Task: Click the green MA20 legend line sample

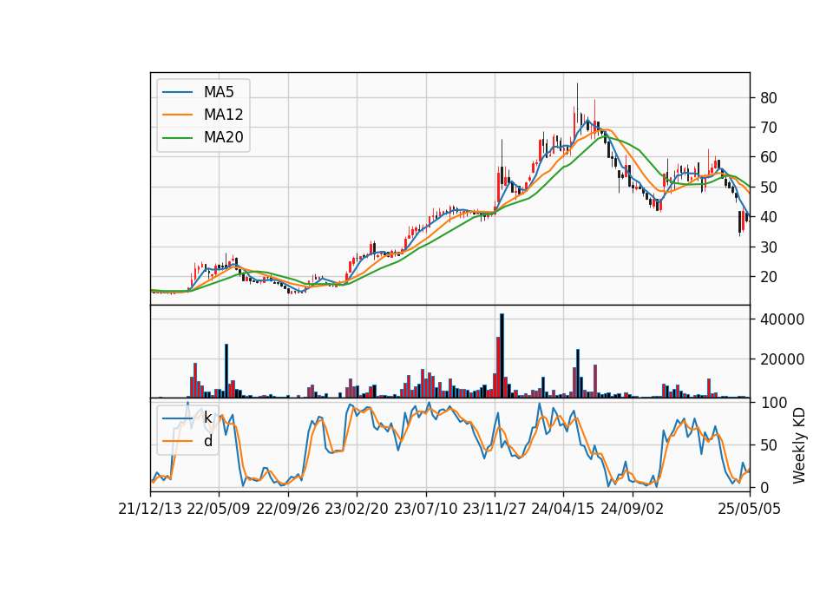Action: [x=177, y=137]
